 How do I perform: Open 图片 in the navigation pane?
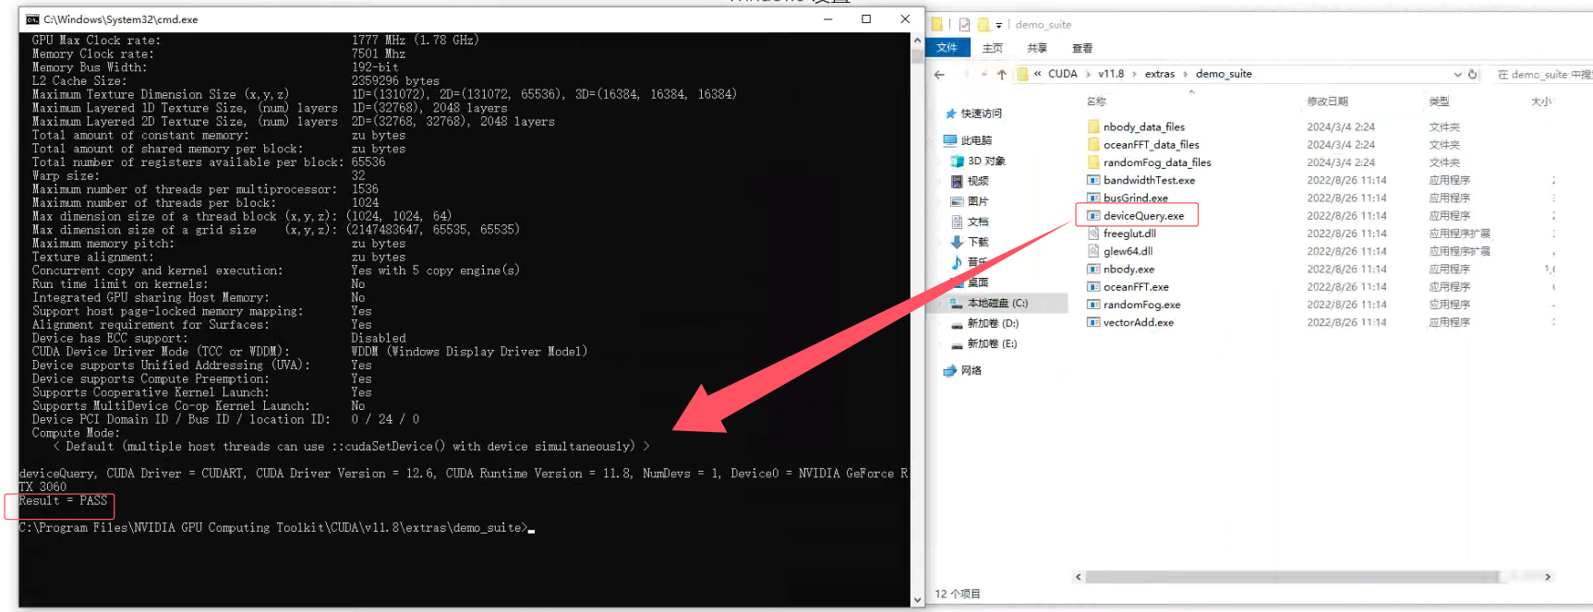[978, 201]
